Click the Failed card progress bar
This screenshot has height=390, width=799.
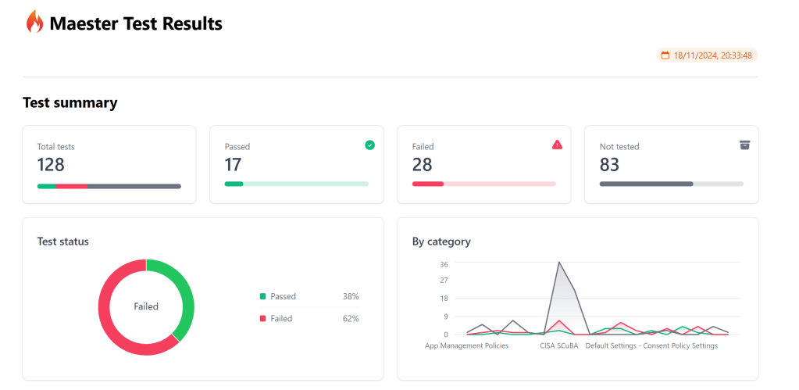[x=483, y=184]
